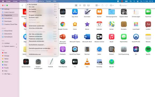
Task: Switch view to Als Galerie
Action: click(42, 11)
